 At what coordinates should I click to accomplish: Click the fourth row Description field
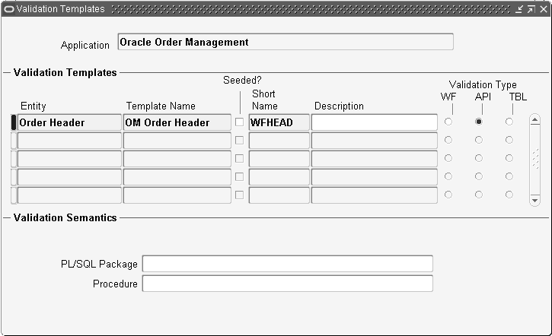(375, 177)
